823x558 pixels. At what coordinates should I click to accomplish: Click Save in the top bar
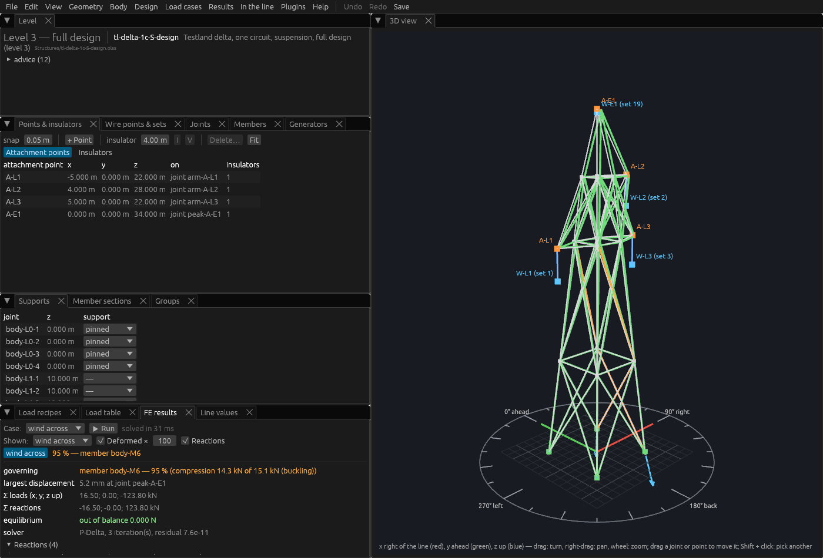click(x=402, y=6)
